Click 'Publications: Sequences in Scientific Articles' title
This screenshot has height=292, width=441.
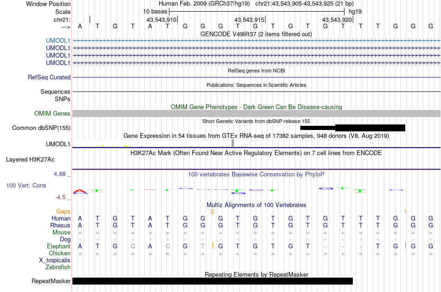point(256,85)
